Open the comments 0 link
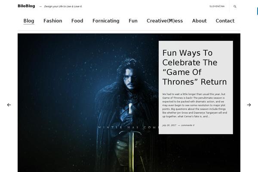 [187, 125]
